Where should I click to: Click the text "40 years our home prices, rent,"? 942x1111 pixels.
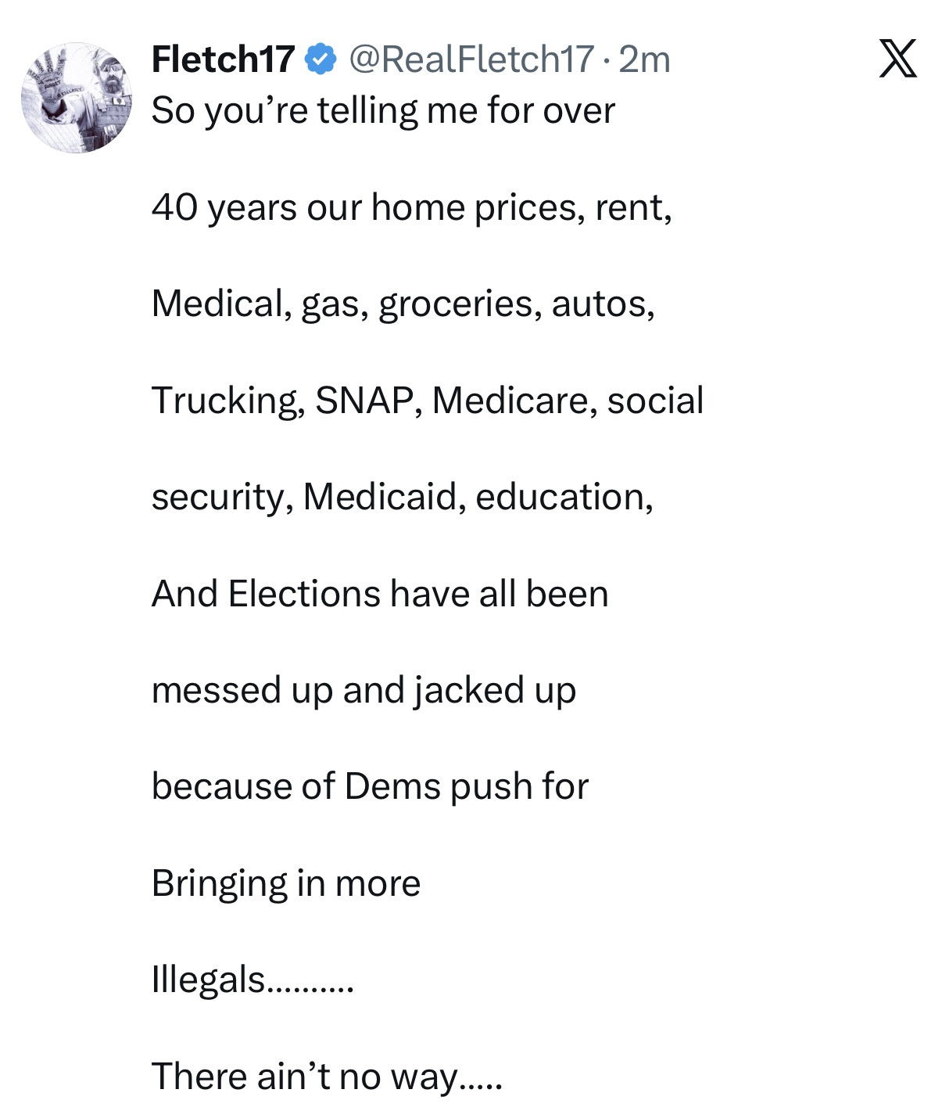click(411, 207)
